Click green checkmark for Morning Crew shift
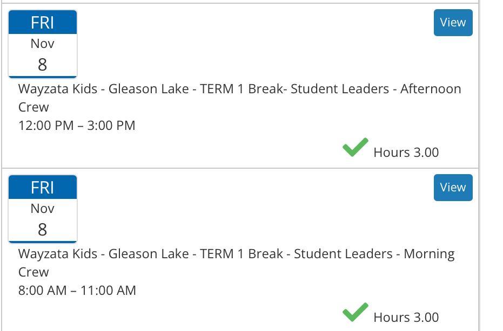 [355, 313]
